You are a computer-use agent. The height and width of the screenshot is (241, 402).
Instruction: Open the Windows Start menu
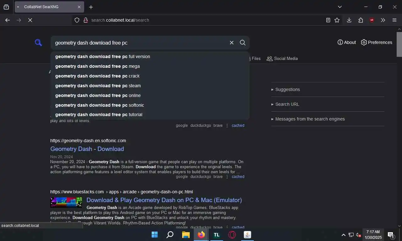pyautogui.click(x=155, y=235)
